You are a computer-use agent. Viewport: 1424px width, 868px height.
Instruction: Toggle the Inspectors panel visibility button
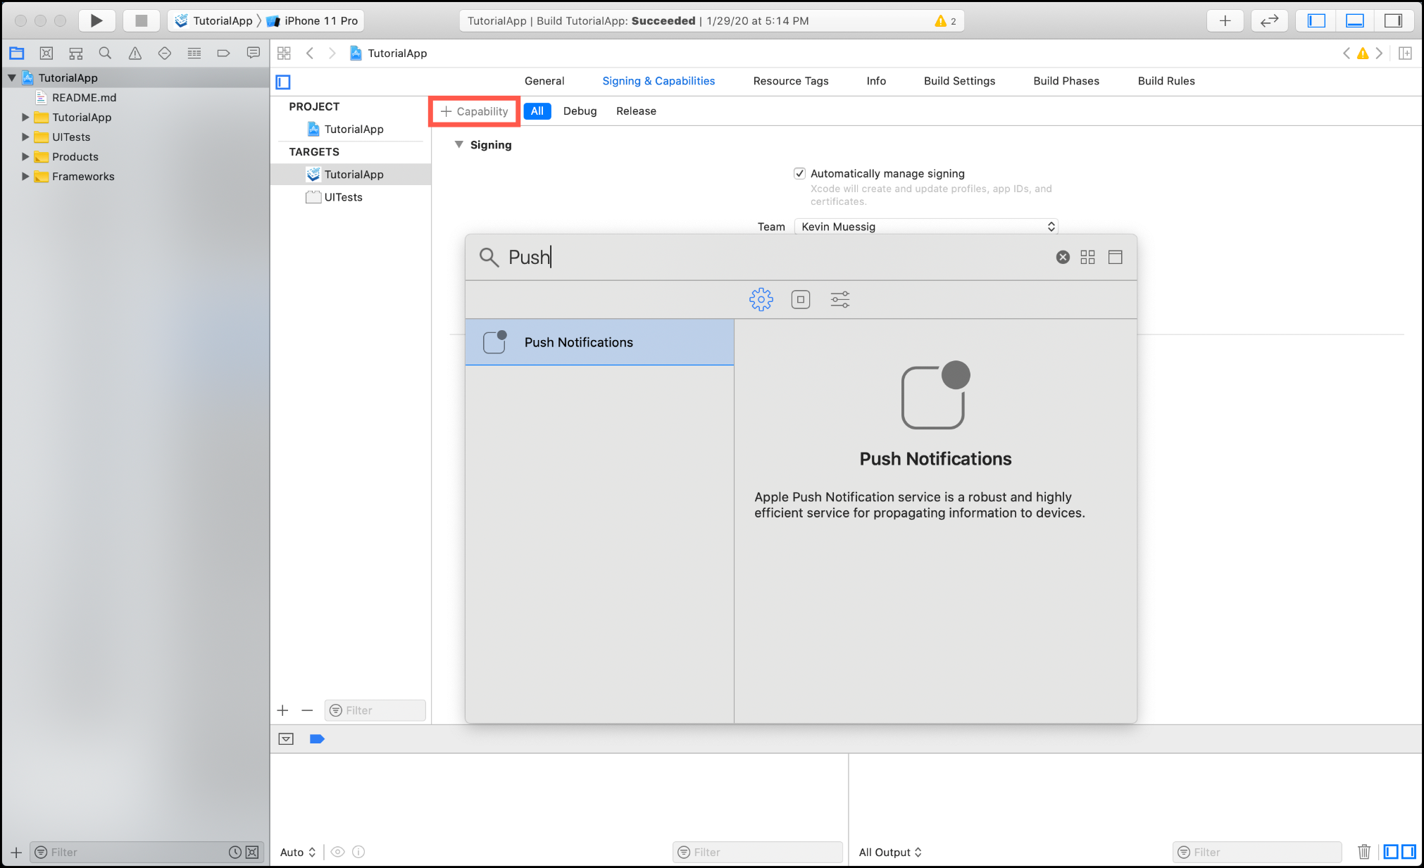pyautogui.click(x=1393, y=20)
